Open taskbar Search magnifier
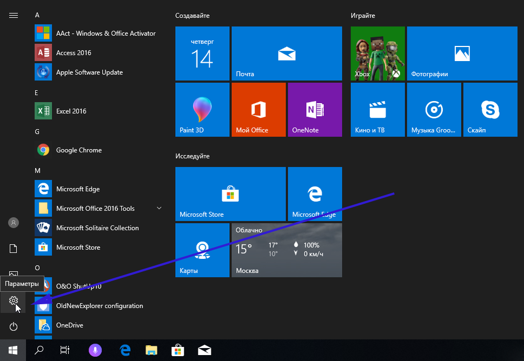This screenshot has width=524, height=361. tap(39, 350)
